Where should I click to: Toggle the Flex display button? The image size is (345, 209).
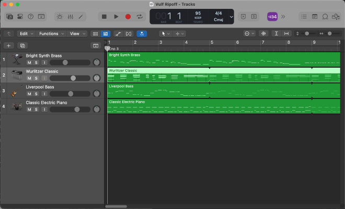pos(129,34)
